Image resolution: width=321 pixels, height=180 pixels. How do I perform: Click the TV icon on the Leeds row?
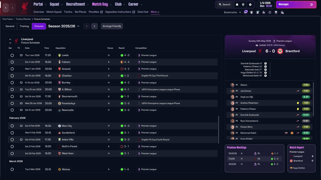[21, 55]
